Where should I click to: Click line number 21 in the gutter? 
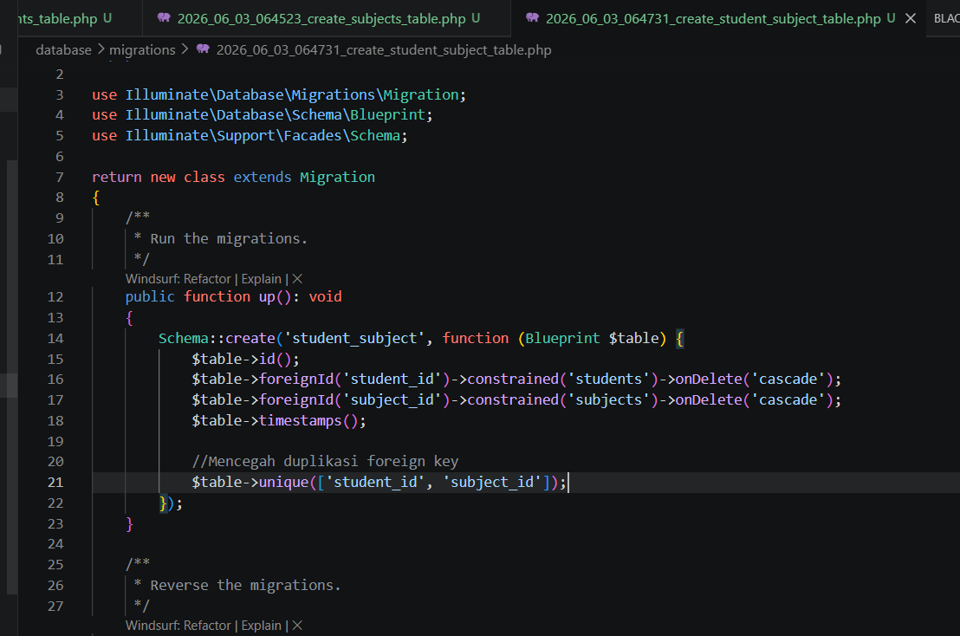(x=55, y=483)
